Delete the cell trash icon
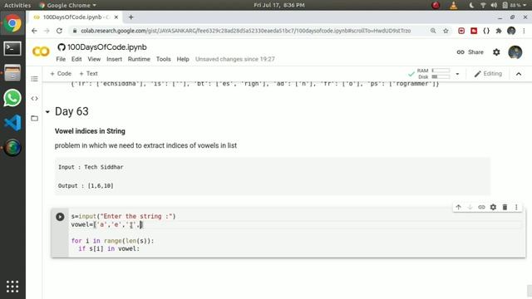This screenshot has width=532, height=299. pos(505,207)
